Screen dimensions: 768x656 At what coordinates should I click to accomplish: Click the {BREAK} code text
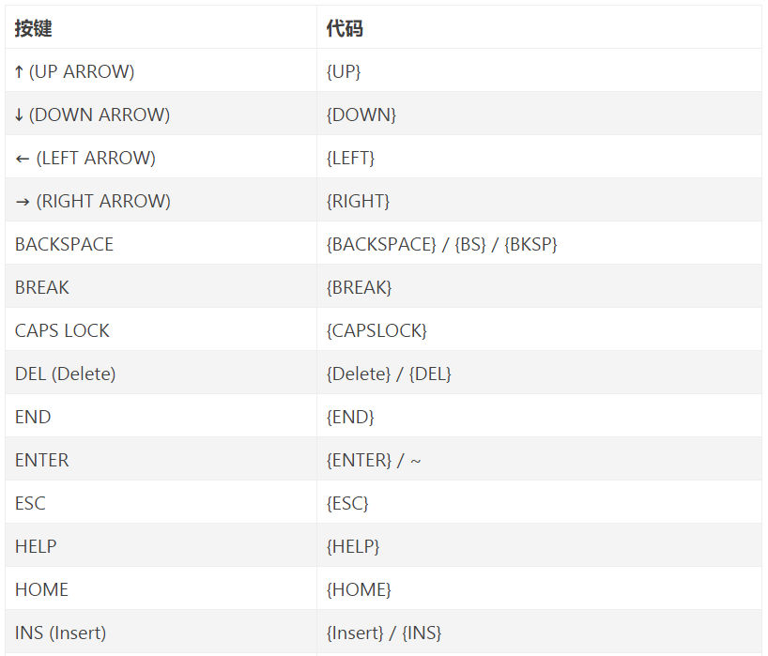(x=359, y=287)
